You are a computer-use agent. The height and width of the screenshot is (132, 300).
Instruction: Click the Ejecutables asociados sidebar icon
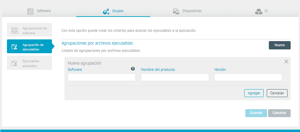pos(14,63)
